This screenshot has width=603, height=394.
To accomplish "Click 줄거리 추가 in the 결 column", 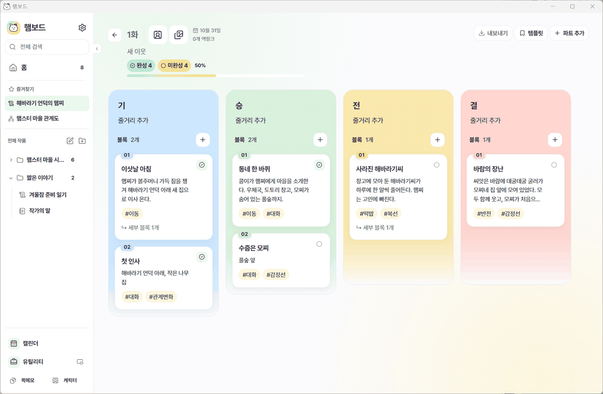I will (485, 121).
